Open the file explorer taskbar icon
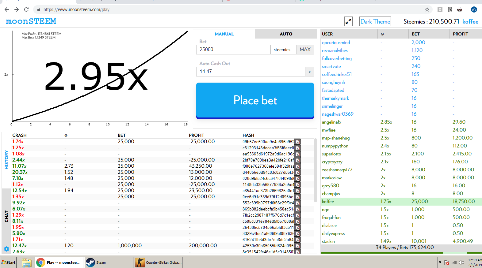 27,262
